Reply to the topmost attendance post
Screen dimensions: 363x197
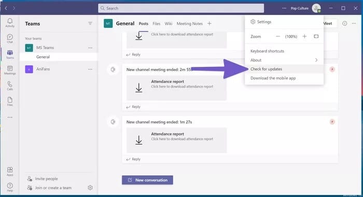(x=133, y=54)
